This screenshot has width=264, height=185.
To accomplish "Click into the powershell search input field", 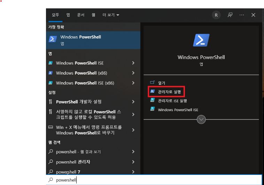I will pyautogui.click(x=154, y=180).
